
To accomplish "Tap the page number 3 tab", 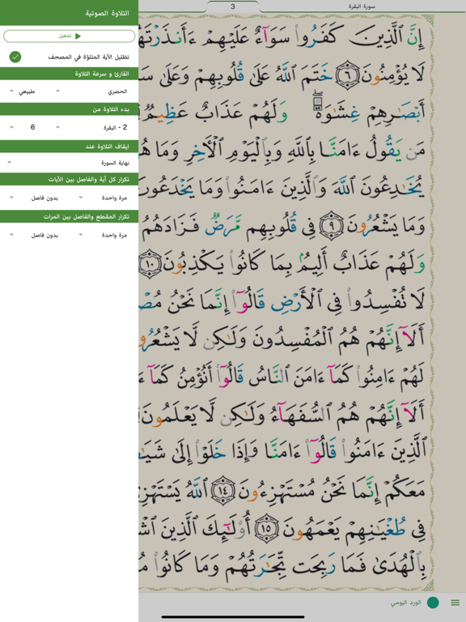I will coord(233,6).
